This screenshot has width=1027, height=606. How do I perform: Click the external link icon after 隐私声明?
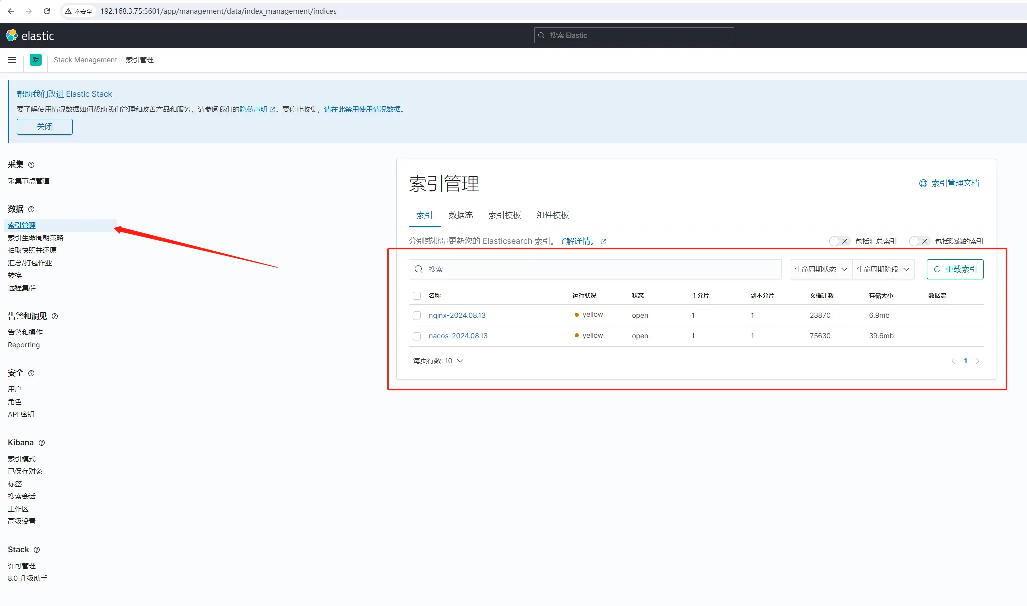point(272,110)
